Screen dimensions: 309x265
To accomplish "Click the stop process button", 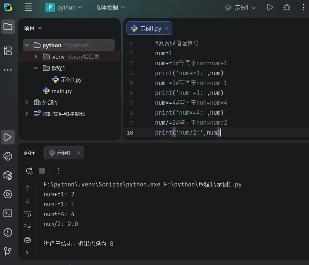I will pyautogui.click(x=42, y=171).
